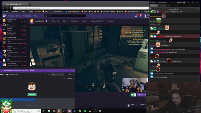The height and width of the screenshot is (113, 201).
Task: Open stream more options vertical dots
Action: 138,105
